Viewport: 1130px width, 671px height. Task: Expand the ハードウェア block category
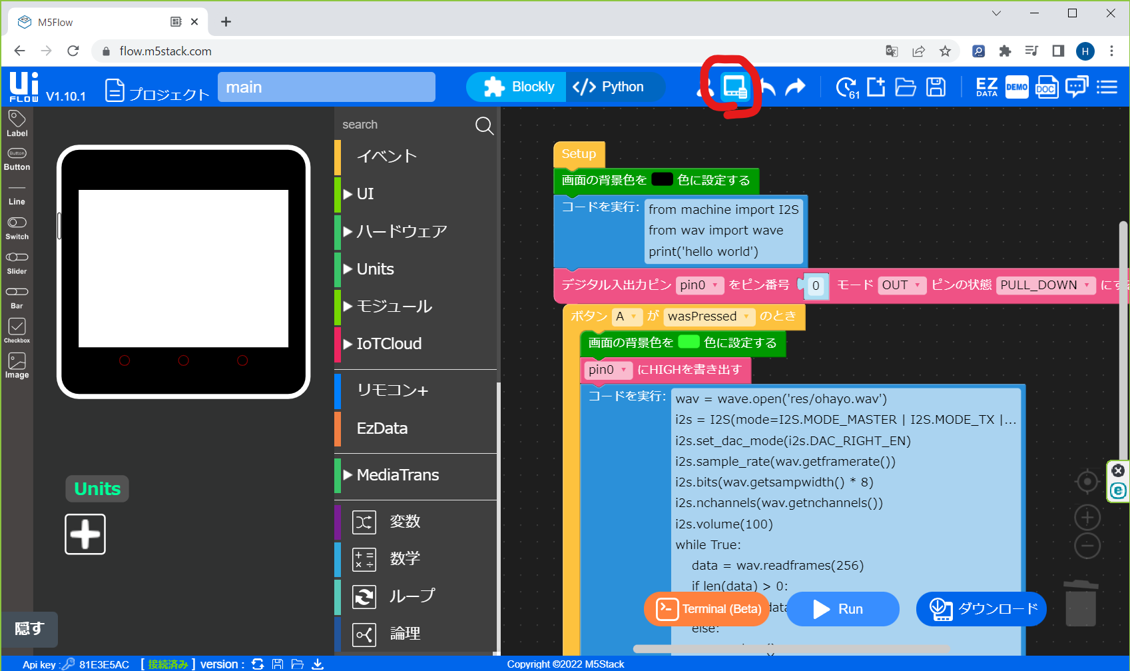(416, 231)
